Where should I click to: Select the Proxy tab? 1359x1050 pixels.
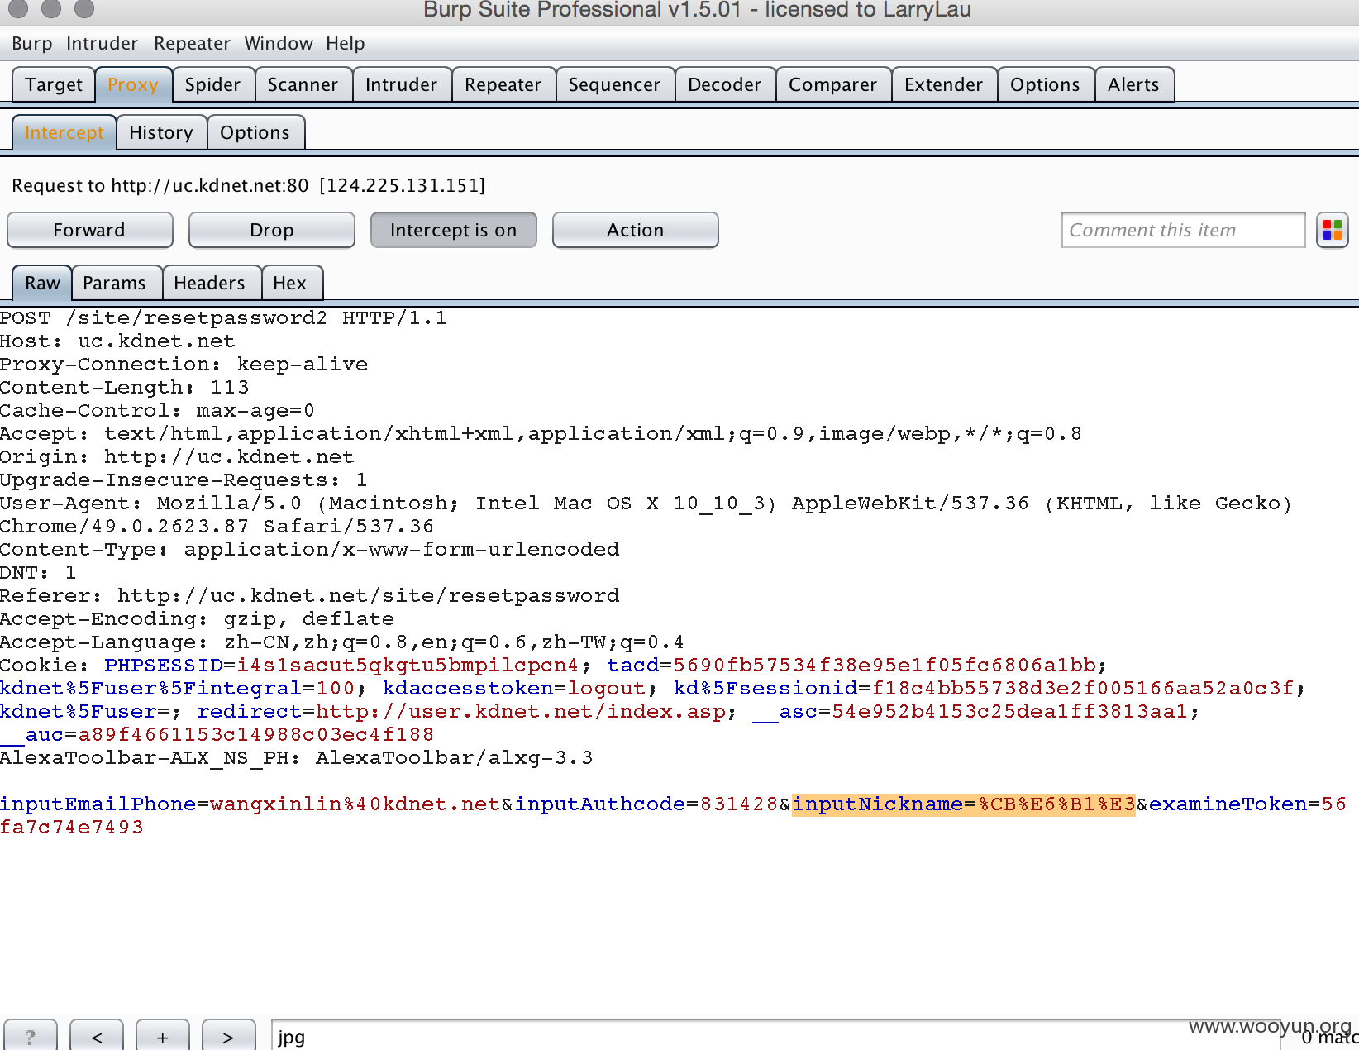(133, 84)
